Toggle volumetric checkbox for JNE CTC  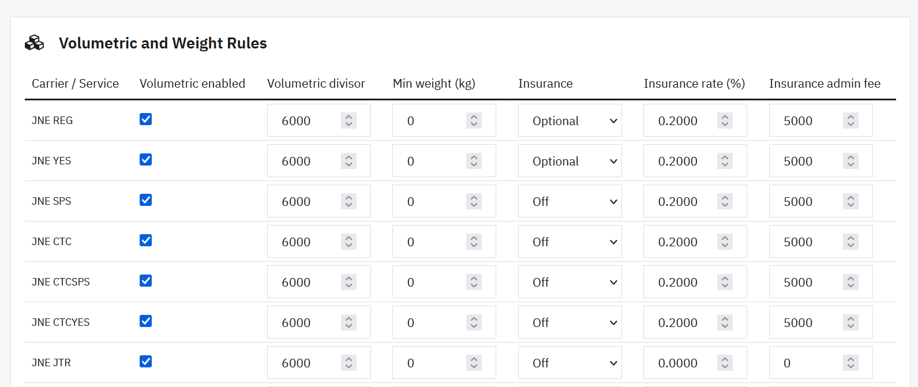point(145,241)
